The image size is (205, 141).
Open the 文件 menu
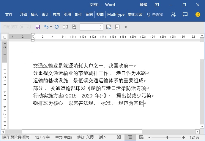[9, 15]
